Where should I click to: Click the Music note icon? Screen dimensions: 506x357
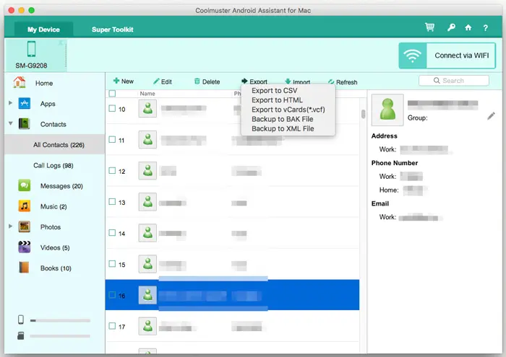pyautogui.click(x=24, y=206)
